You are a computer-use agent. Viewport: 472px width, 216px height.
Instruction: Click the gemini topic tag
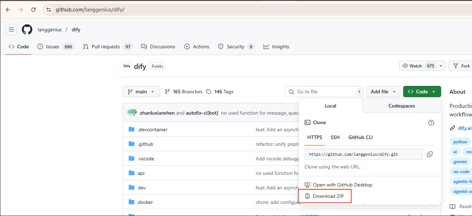[x=460, y=162]
